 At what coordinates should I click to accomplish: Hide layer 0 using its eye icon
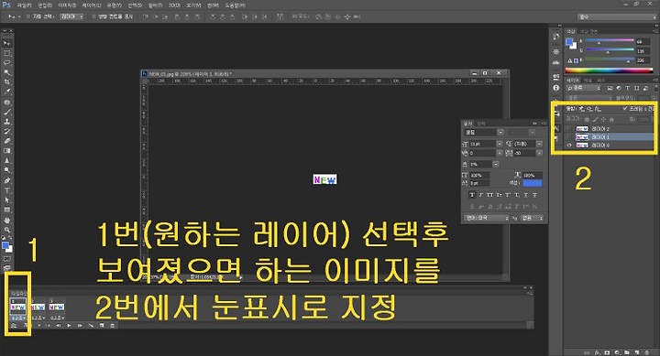point(569,145)
